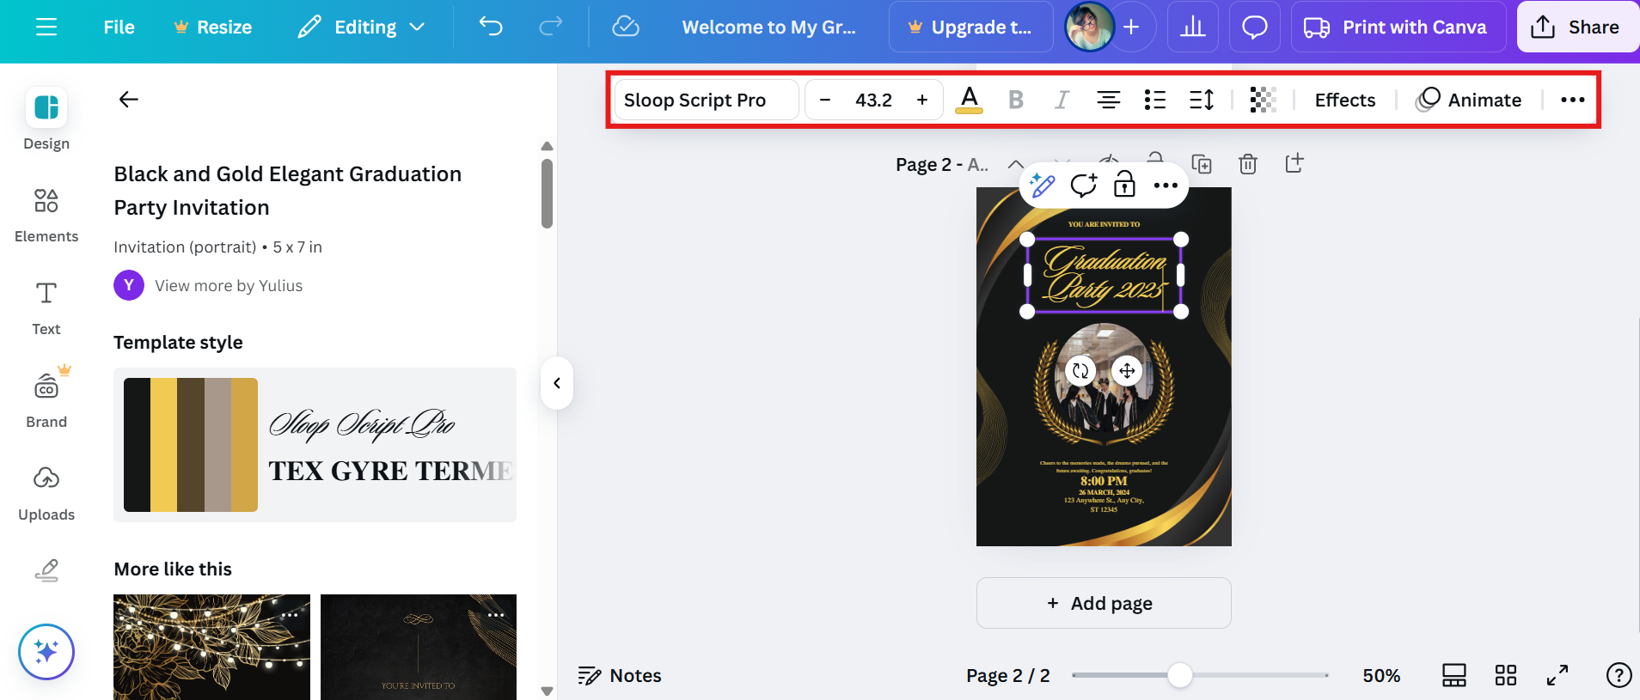The image size is (1640, 700).
Task: Open the Animate panel
Action: (1469, 100)
